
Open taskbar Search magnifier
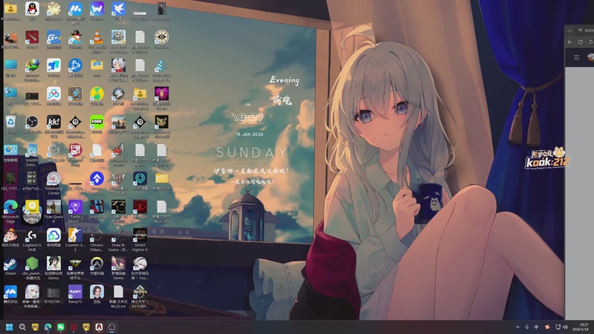22,327
